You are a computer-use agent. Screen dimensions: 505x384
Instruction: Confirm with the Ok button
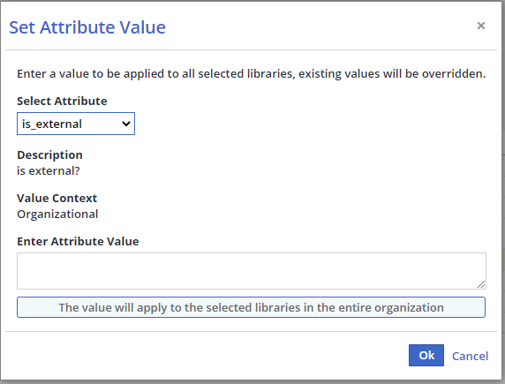[426, 356]
